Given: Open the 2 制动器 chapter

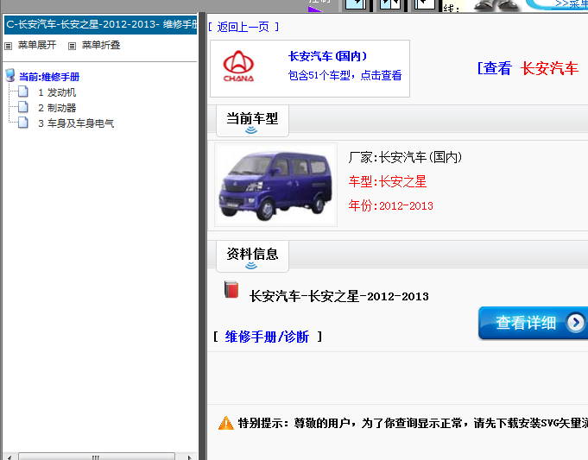Looking at the screenshot, I should [x=57, y=108].
